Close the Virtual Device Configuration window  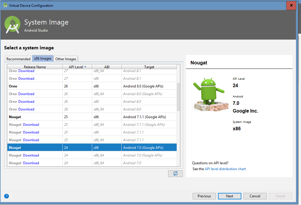click(x=291, y=5)
